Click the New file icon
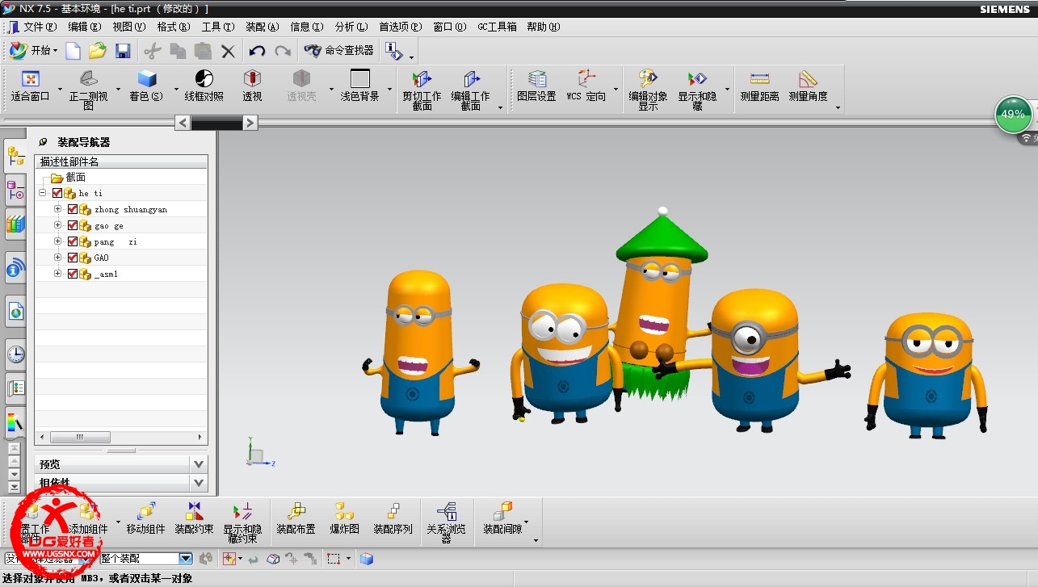Screen dimensions: 1038x587 73,51
